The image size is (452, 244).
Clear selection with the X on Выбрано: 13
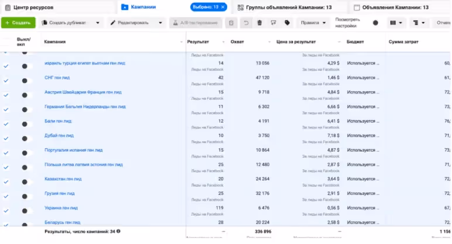[223, 7]
